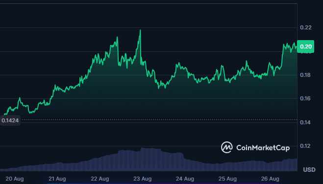Select the 0.14 price axis label
This screenshot has height=184, width=323.
tap(306, 122)
